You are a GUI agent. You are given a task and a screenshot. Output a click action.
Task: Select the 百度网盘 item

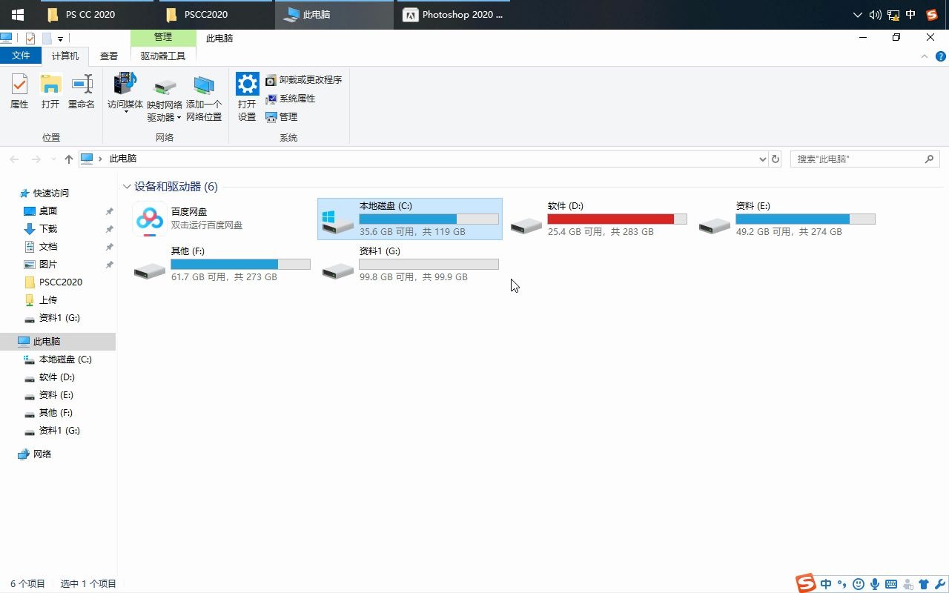[x=222, y=219]
